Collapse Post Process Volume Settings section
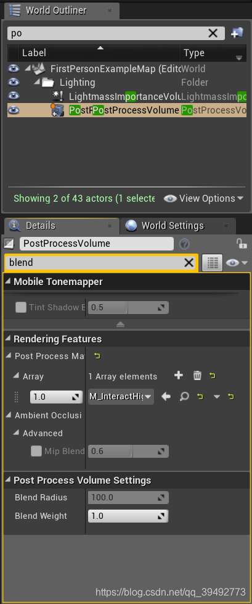The height and width of the screenshot is (604, 252). (x=8, y=480)
